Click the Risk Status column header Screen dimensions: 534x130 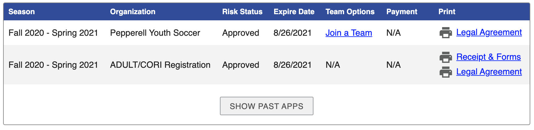(242, 12)
